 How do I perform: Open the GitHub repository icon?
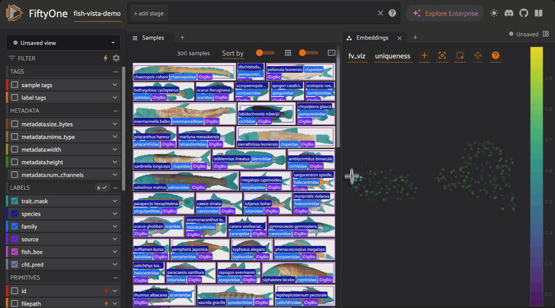pos(524,13)
